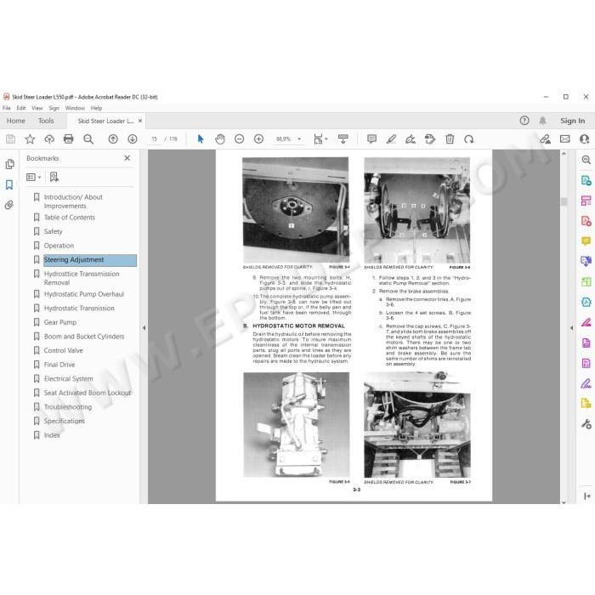Open the share with others icon
The width and height of the screenshot is (595, 595).
(585, 139)
